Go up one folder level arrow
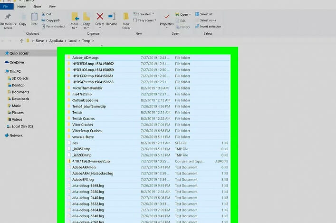This screenshot has height=223, width=336. pyautogui.click(x=22, y=41)
